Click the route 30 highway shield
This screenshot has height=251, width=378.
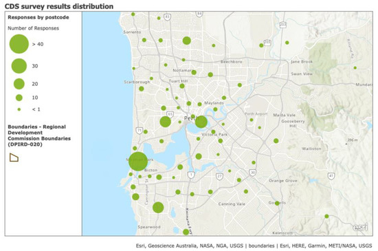pyautogui.click(x=252, y=173)
